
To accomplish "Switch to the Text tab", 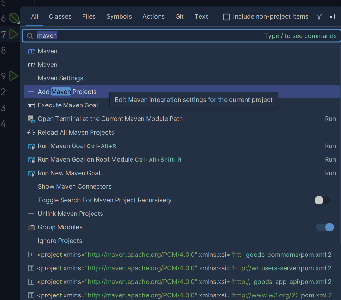I will point(201,16).
